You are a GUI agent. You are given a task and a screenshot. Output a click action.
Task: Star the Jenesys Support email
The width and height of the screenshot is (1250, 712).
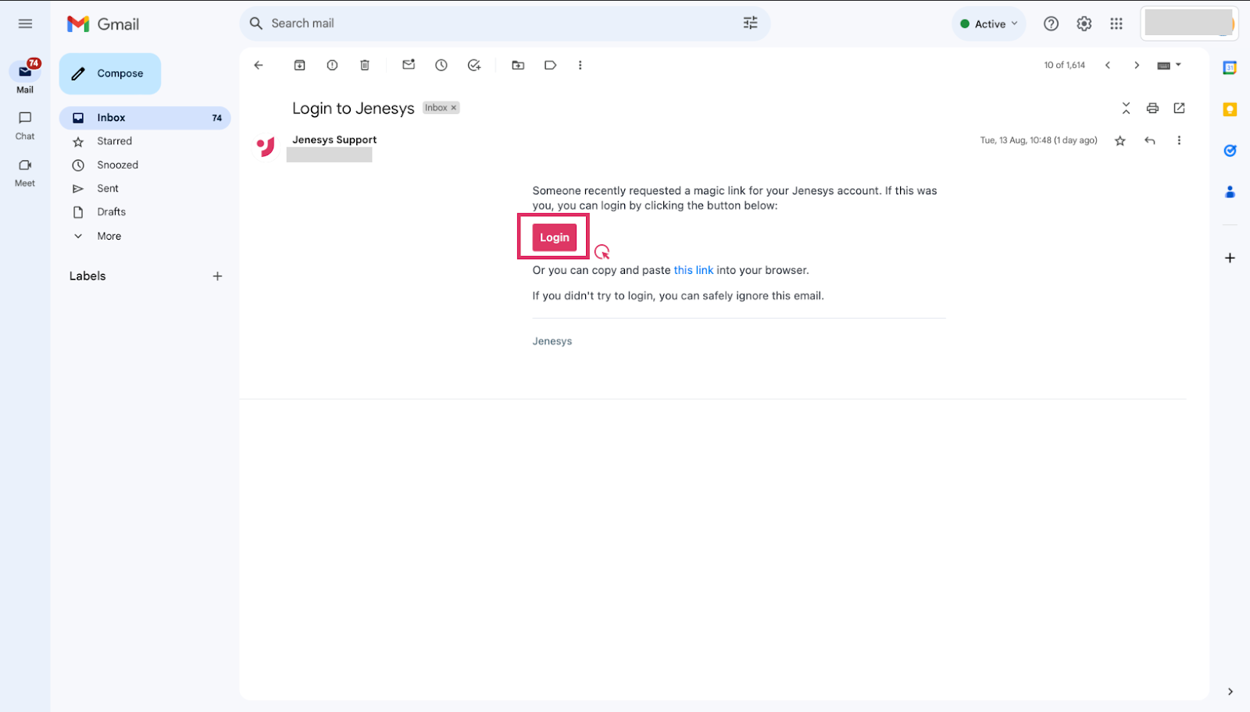pyautogui.click(x=1120, y=141)
